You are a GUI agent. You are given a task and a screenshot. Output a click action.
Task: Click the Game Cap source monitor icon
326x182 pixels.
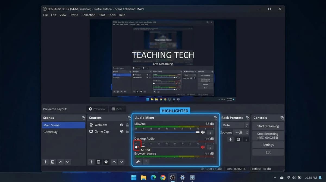[x=91, y=131]
